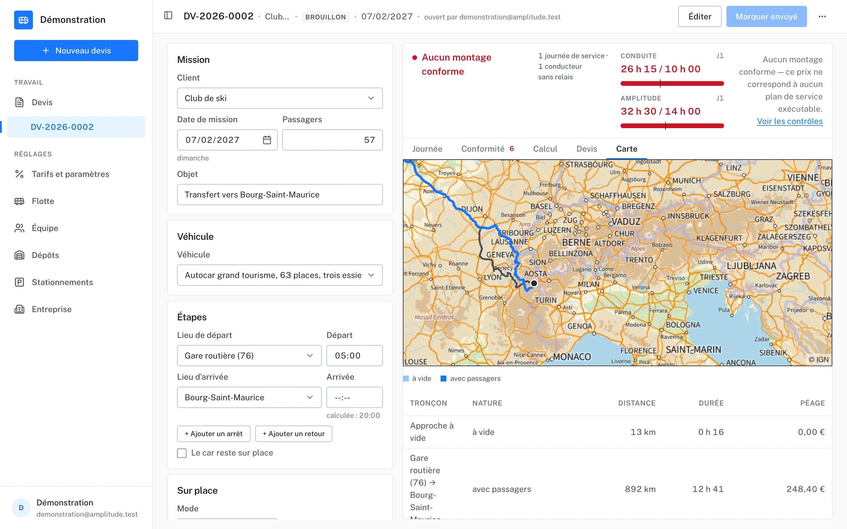Expand the Client dropdown 'Club de ski'

[280, 98]
